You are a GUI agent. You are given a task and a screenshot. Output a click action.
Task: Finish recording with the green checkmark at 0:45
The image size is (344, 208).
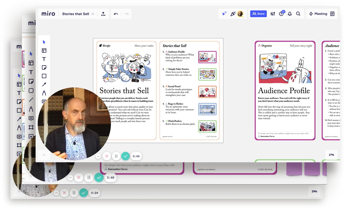pos(125,156)
